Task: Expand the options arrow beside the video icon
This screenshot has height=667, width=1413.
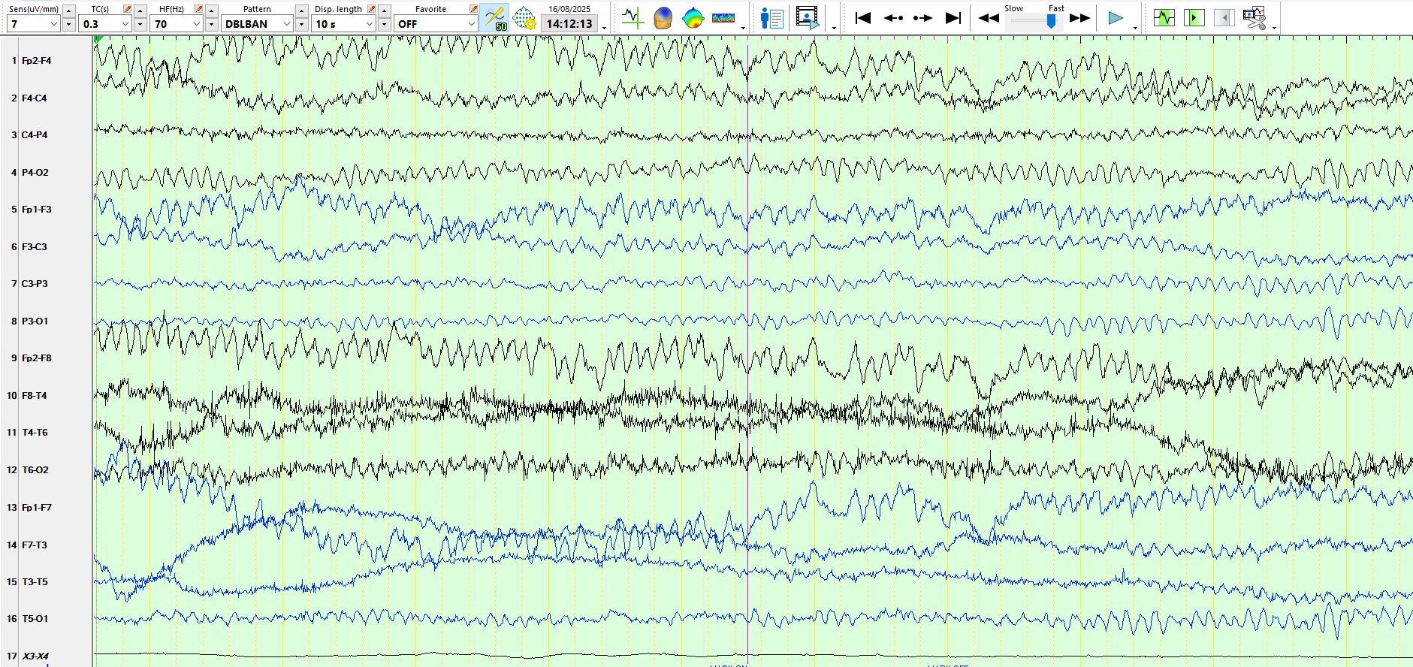Action: tap(835, 29)
